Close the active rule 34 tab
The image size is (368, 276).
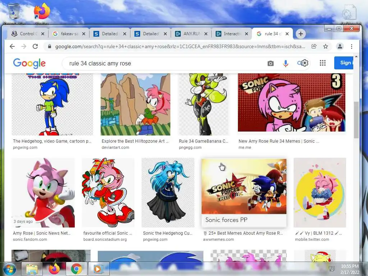287,34
